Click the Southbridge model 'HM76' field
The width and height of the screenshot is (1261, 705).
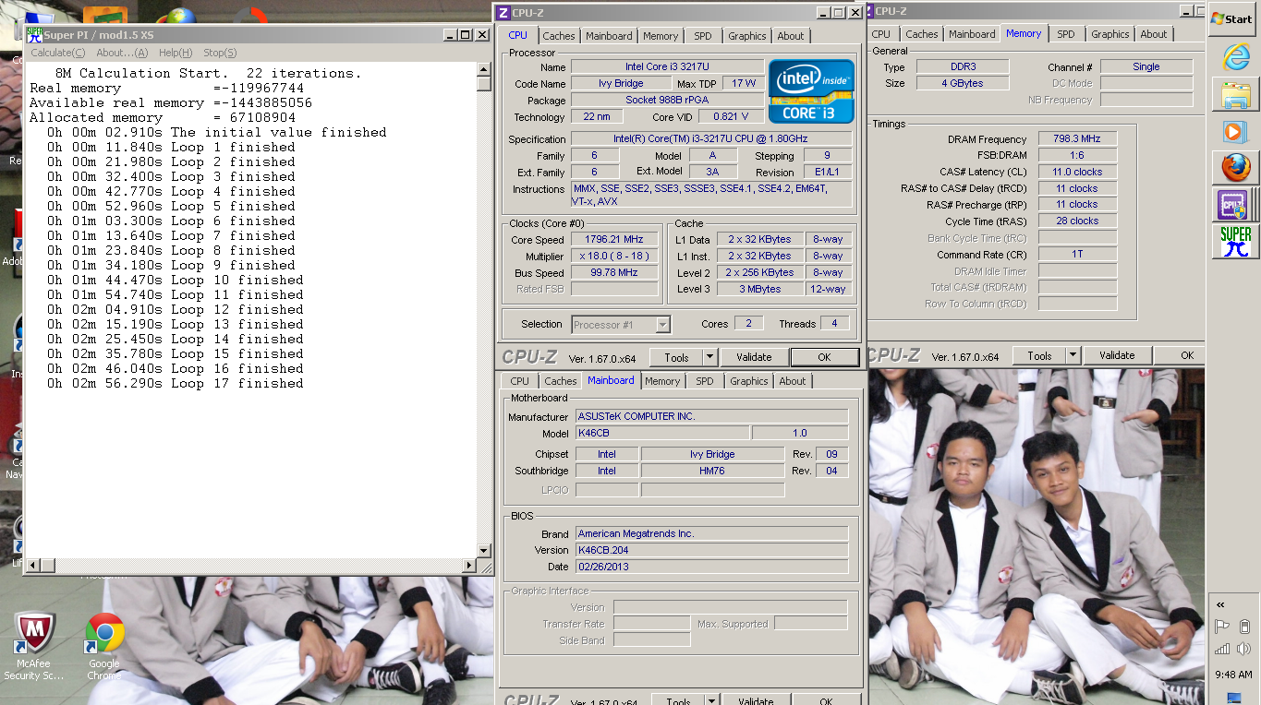[712, 471]
